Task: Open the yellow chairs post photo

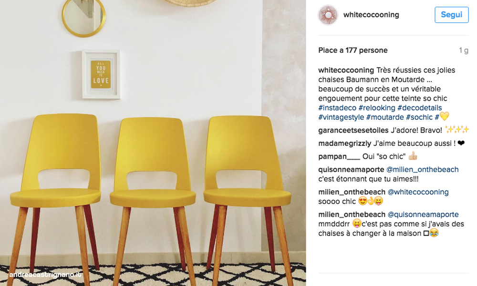Action: point(153,143)
